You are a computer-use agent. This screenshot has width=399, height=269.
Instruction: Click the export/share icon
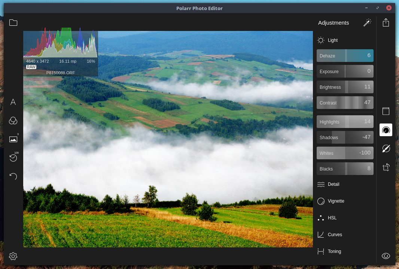point(386,22)
